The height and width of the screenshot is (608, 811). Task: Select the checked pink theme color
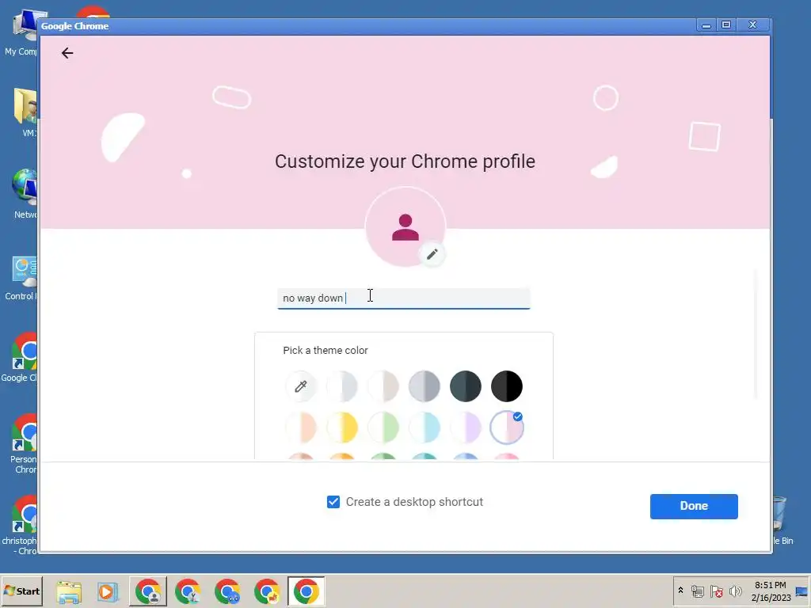pyautogui.click(x=507, y=427)
